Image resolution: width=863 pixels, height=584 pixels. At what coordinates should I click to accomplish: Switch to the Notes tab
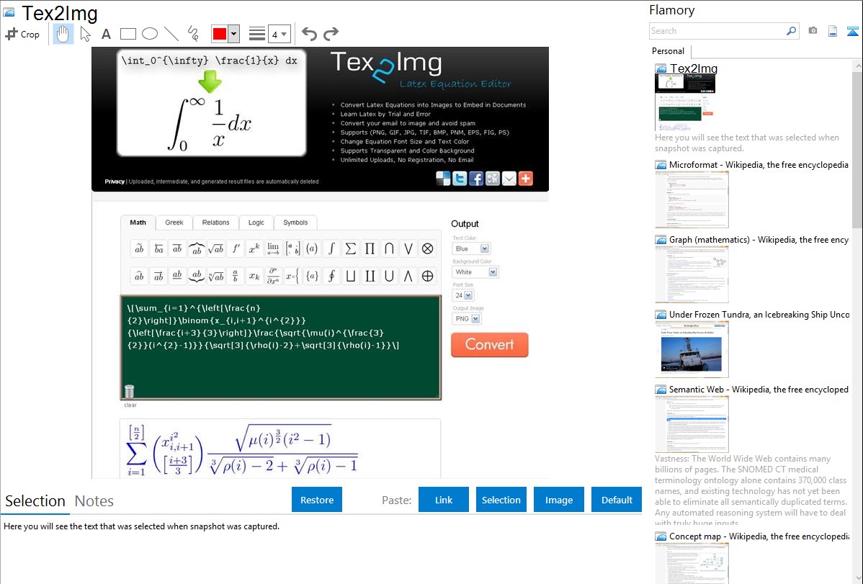[94, 501]
